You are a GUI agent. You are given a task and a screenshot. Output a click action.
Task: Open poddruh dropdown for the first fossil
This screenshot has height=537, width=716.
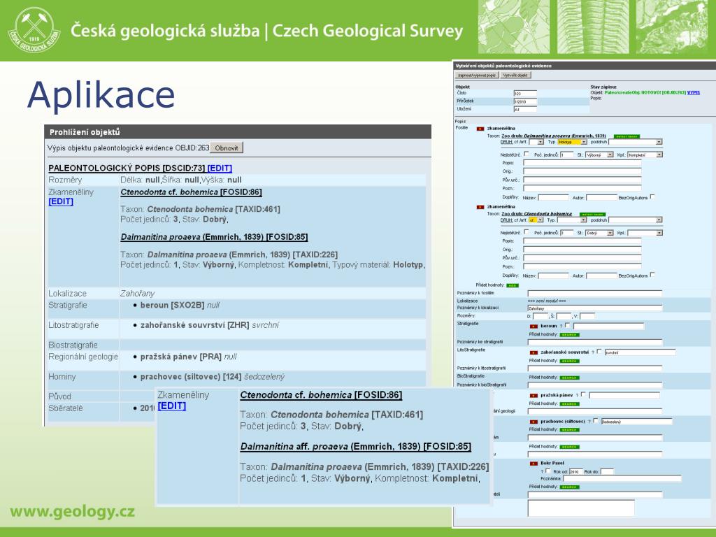click(635, 142)
